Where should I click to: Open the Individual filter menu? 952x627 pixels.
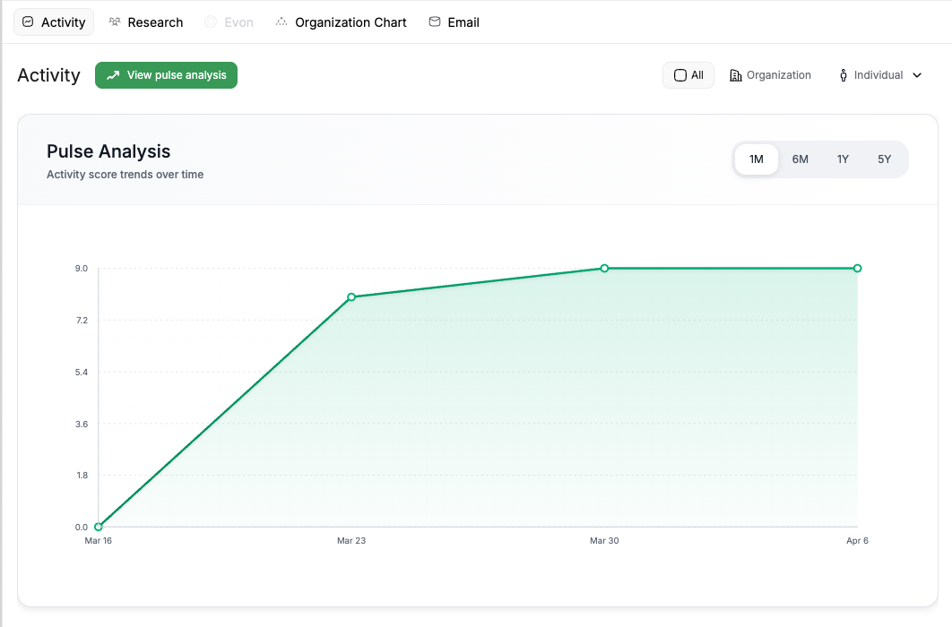coord(880,75)
